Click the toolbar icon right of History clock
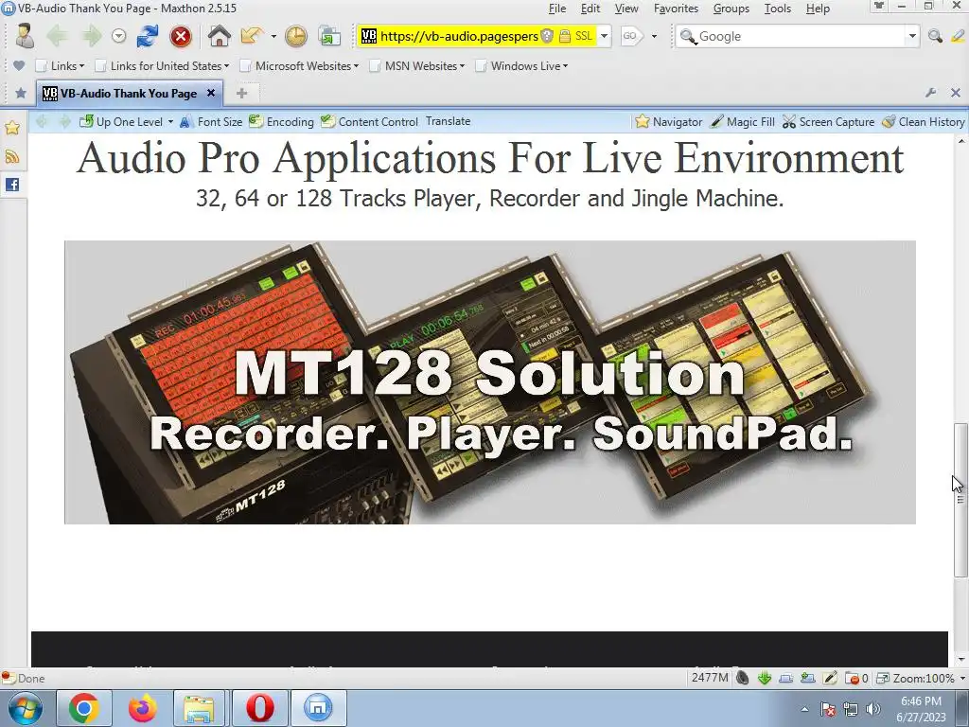 point(329,37)
